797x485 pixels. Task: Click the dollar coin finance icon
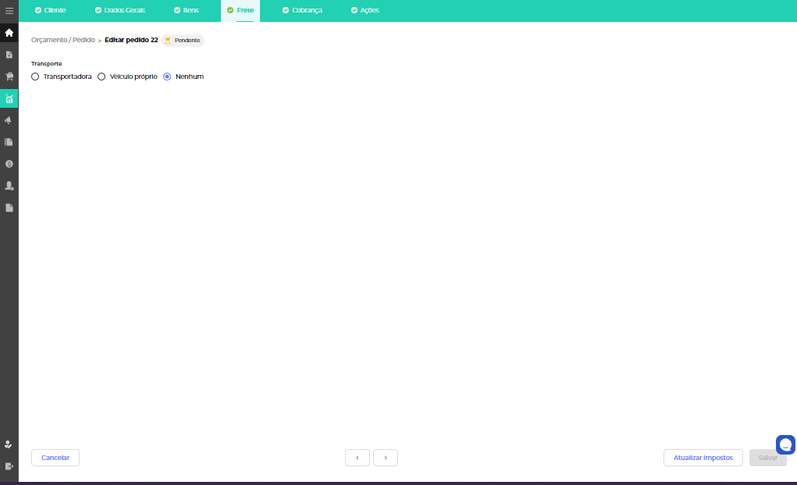pyautogui.click(x=9, y=164)
